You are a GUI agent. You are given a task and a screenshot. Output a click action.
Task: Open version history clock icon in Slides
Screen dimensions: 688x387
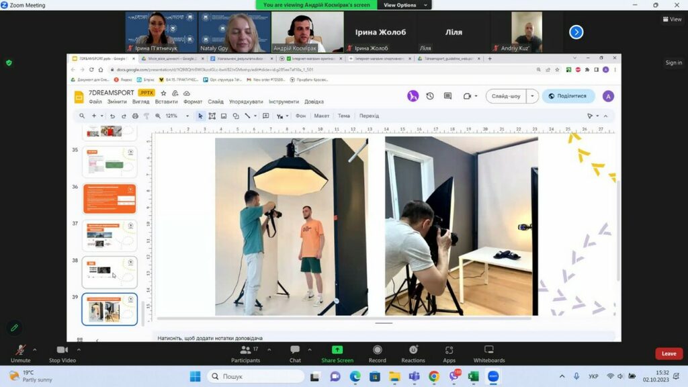pyautogui.click(x=430, y=96)
